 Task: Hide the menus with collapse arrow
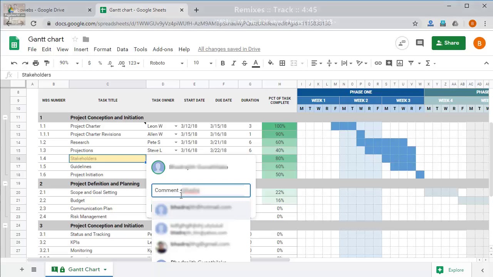tap(486, 63)
